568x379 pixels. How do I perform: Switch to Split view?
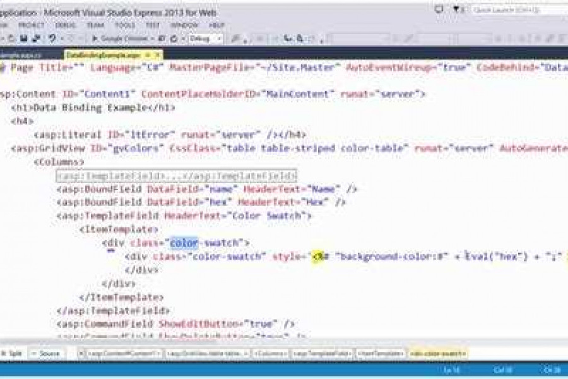[13, 354]
